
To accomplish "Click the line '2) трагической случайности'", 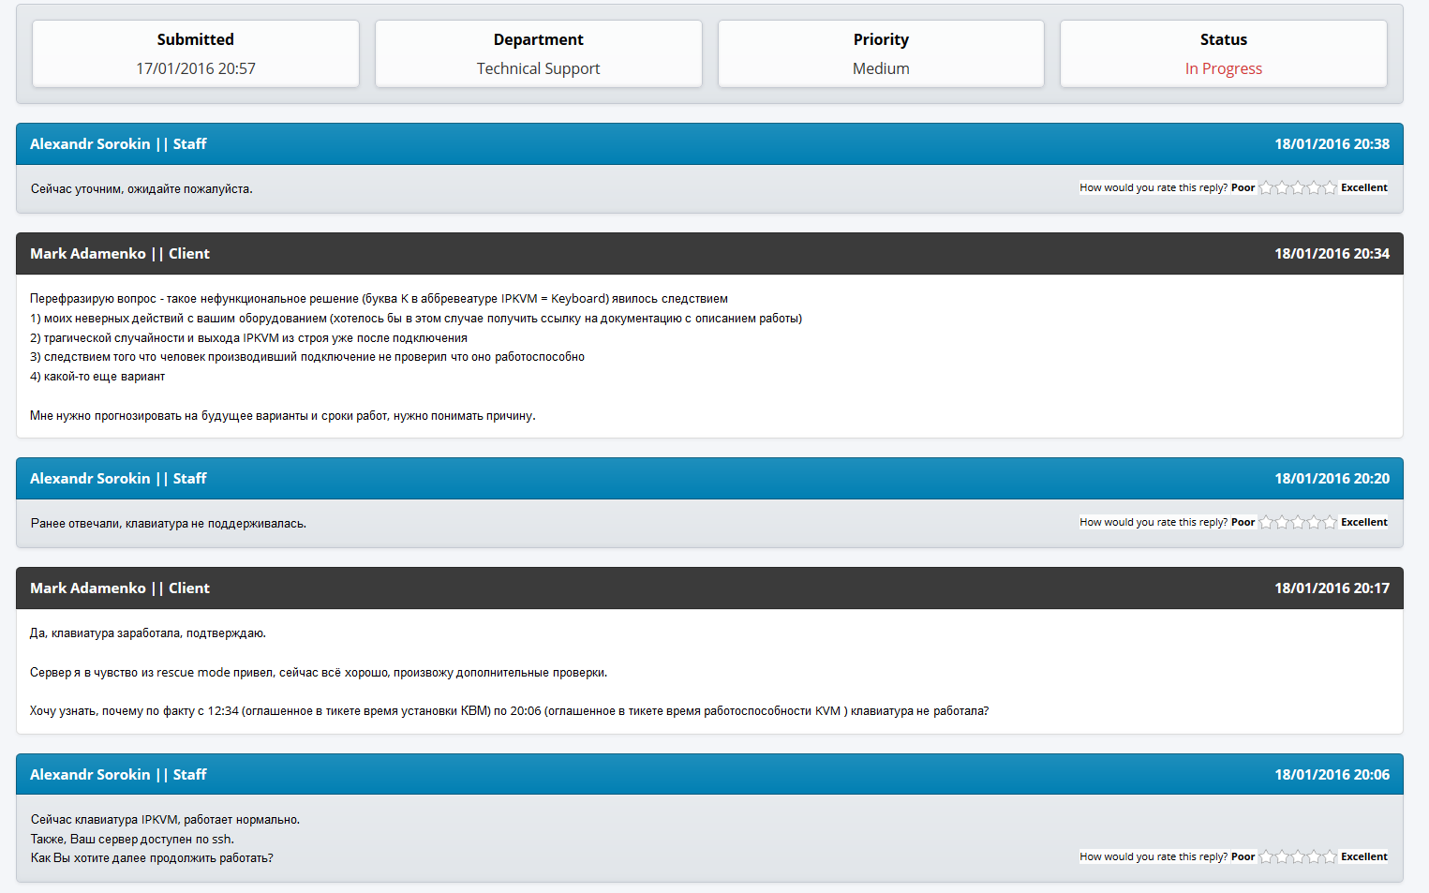I will tap(248, 338).
